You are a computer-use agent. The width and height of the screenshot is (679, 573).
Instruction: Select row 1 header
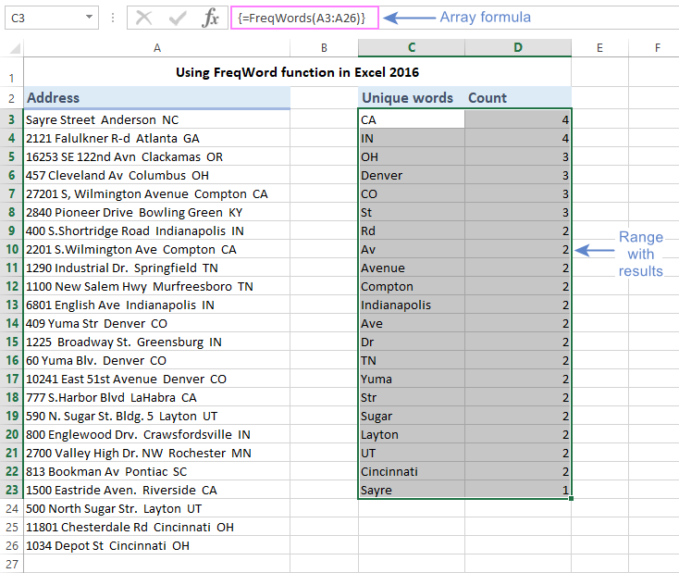click(12, 72)
